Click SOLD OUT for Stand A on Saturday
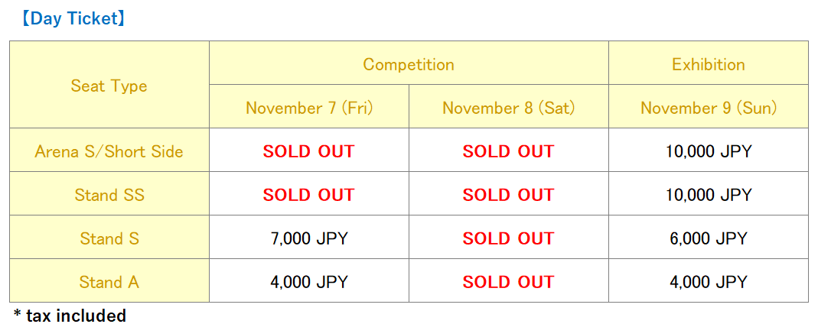Screen dimensions: 818x324 (x=508, y=282)
